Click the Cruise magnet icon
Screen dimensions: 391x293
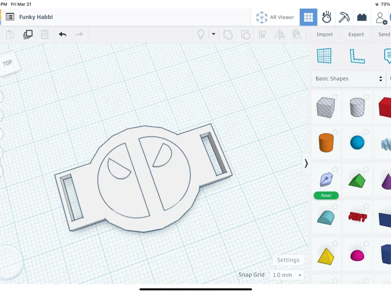297,34
